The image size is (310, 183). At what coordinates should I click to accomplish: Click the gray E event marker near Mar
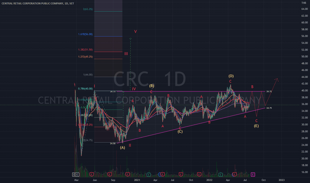tap(77, 174)
